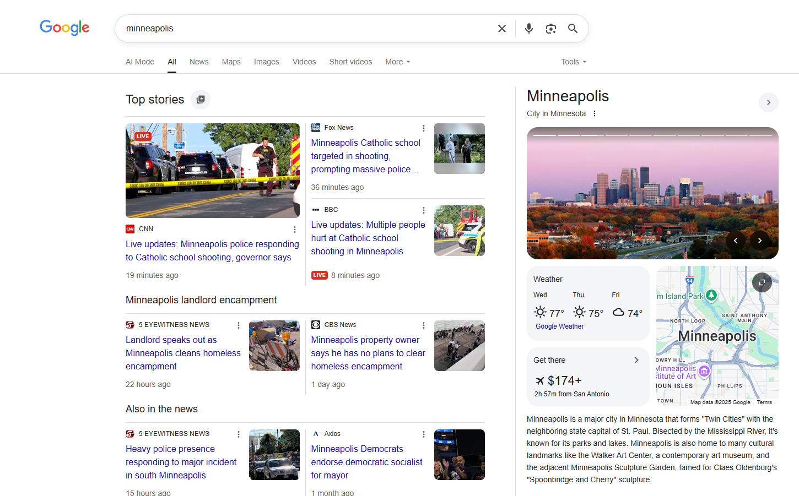The height and width of the screenshot is (496, 799).
Task: Expand the More dropdown menu
Action: click(398, 62)
